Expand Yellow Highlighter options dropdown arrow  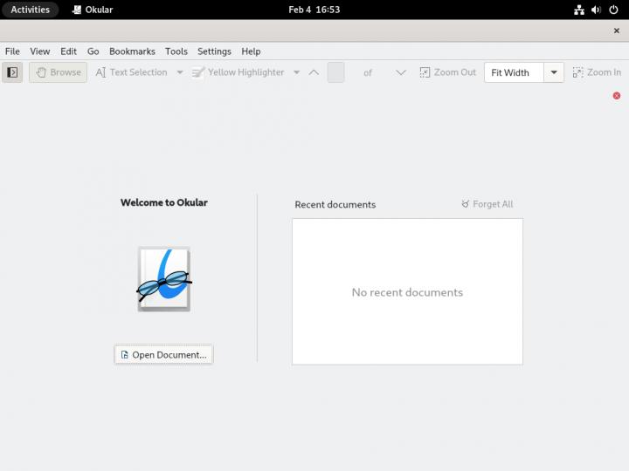(x=296, y=72)
